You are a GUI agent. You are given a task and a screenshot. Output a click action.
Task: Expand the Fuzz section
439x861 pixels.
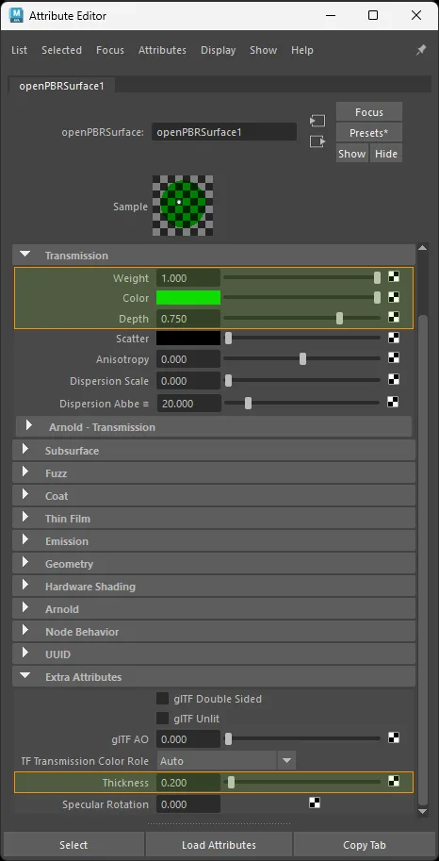[25, 472]
